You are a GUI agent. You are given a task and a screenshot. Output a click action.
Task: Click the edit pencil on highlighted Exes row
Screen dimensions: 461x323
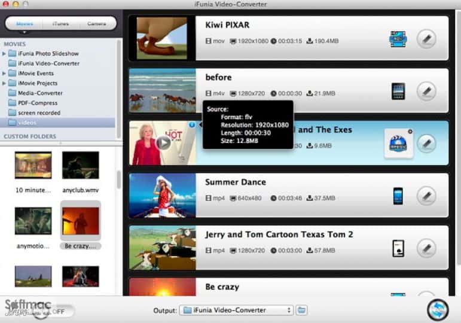point(426,144)
